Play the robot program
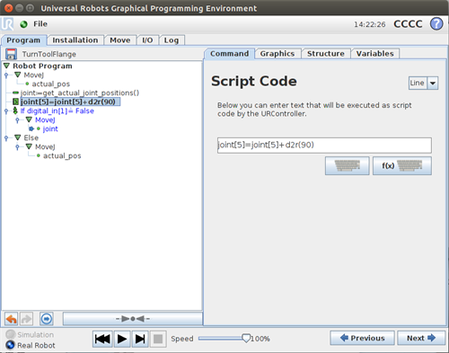 (122, 339)
